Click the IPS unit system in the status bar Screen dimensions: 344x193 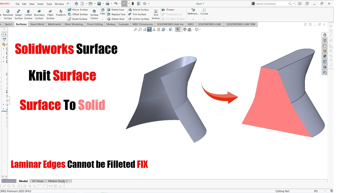[316, 191]
